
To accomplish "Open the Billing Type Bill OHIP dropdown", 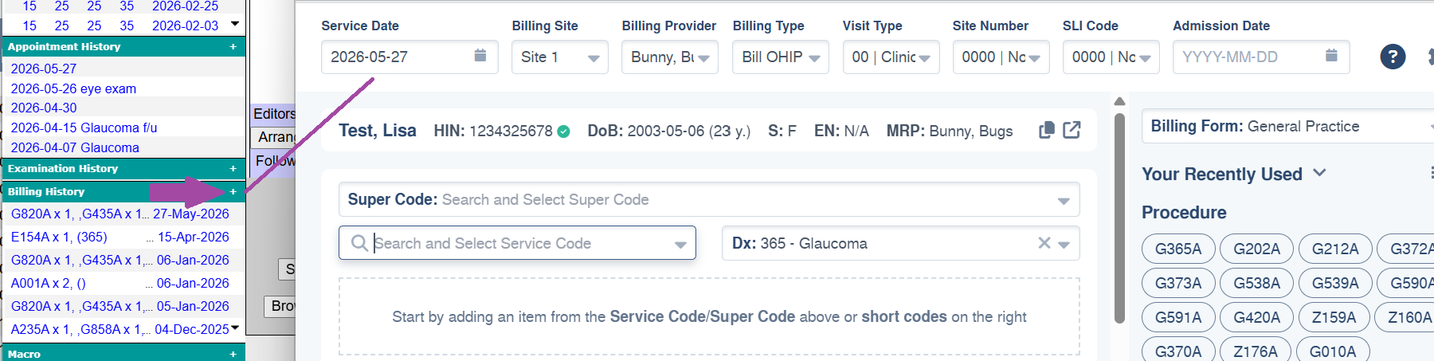I will click(x=780, y=57).
